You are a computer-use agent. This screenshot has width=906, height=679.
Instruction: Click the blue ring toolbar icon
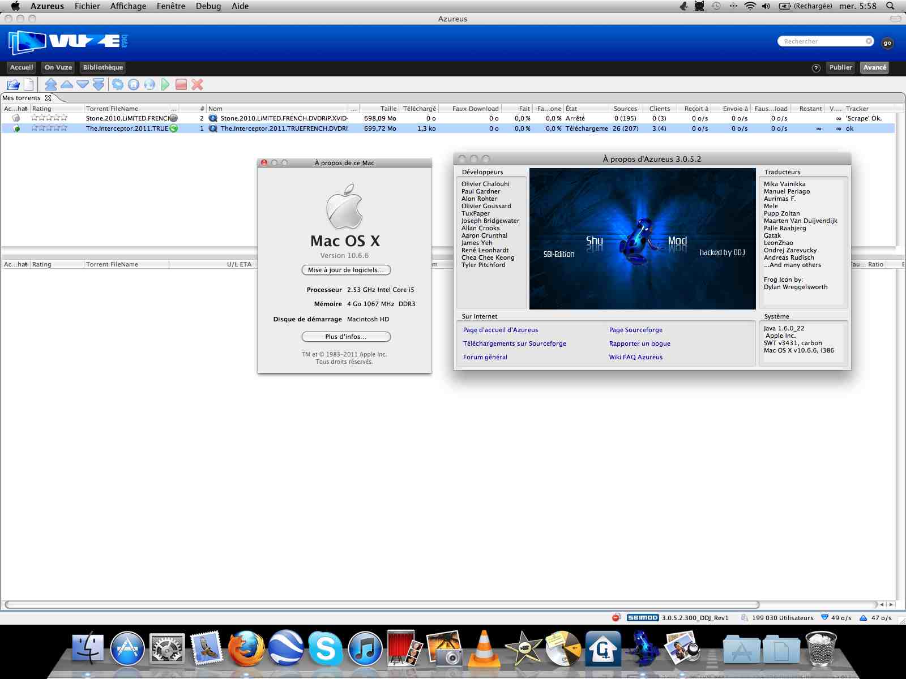point(134,85)
